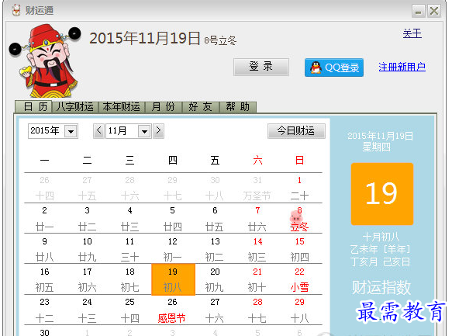Click the lucky cat app icon in title bar
452x336 pixels.
point(16,10)
